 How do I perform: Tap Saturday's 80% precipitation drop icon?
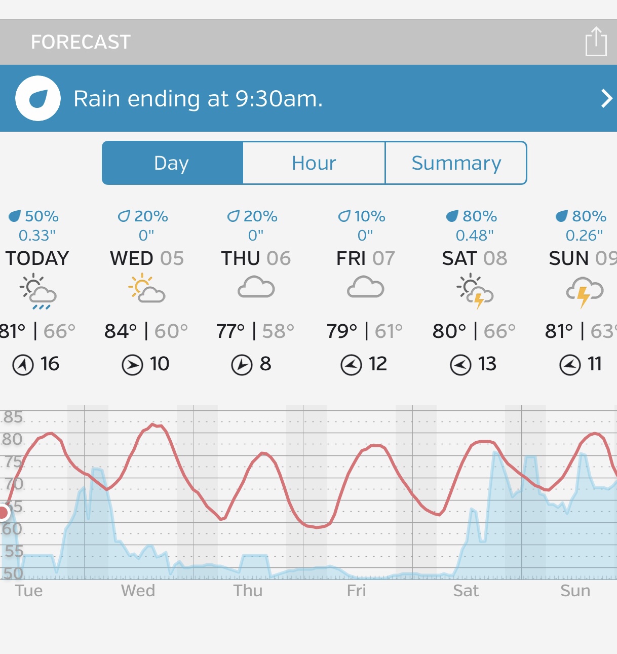[x=452, y=217]
